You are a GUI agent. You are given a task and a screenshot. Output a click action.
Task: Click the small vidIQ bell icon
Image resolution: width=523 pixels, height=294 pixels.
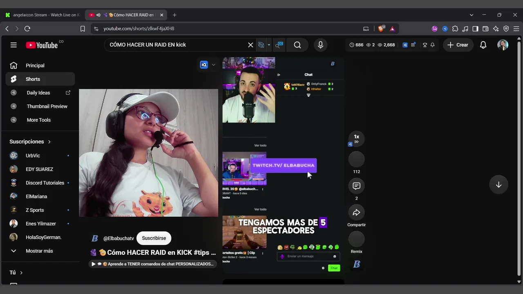[432, 45]
